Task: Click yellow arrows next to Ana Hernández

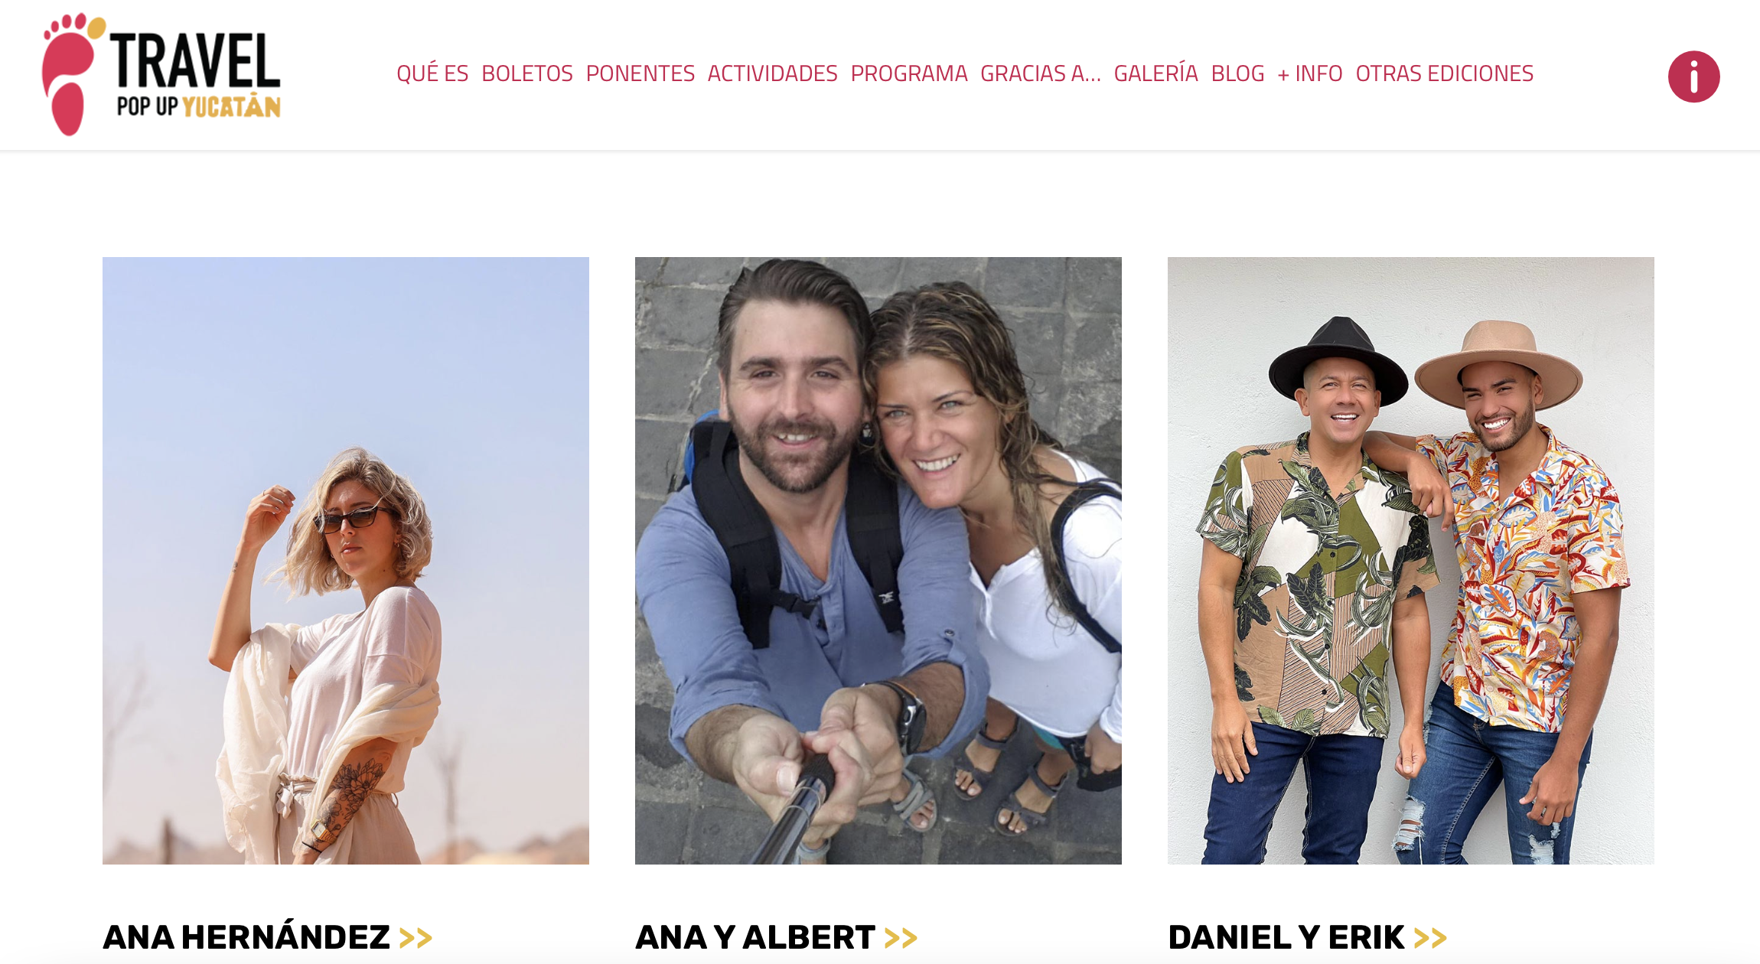Action: (416, 938)
